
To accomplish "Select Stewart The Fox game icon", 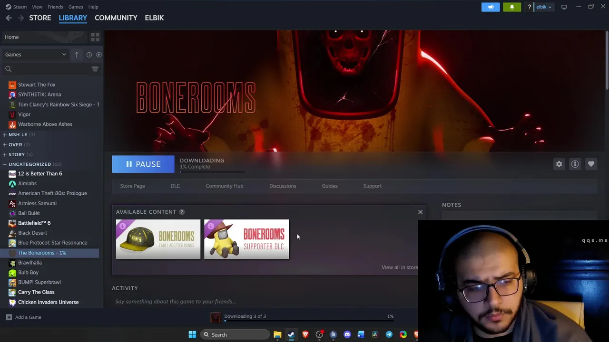I will [12, 85].
